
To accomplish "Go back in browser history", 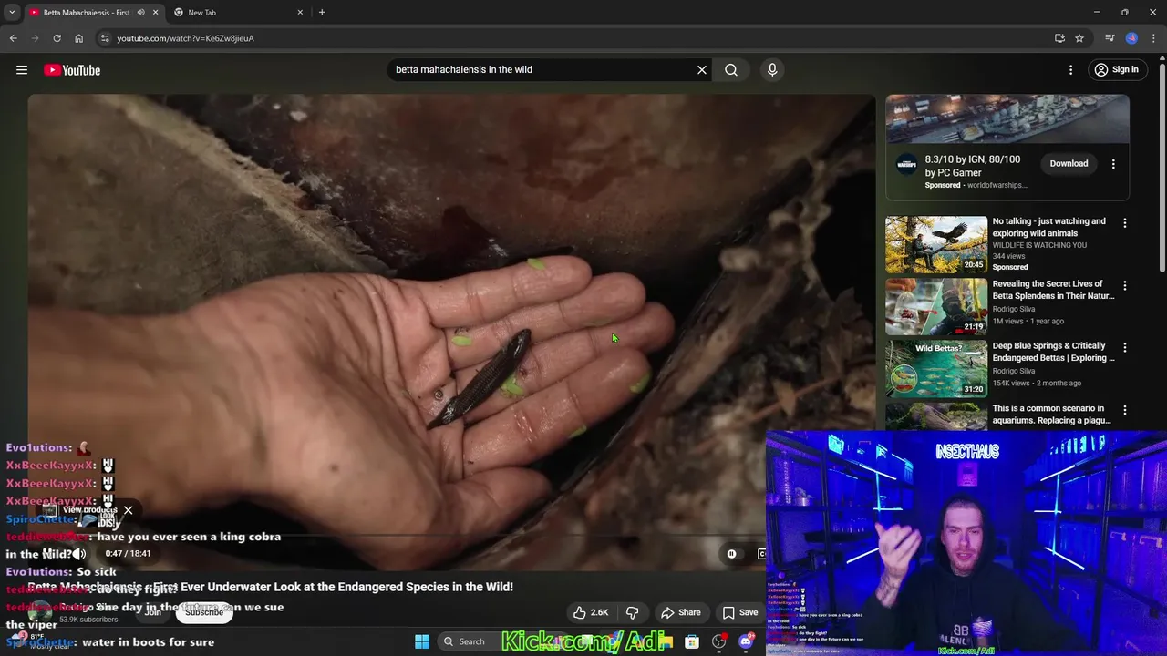I will pyautogui.click(x=13, y=38).
